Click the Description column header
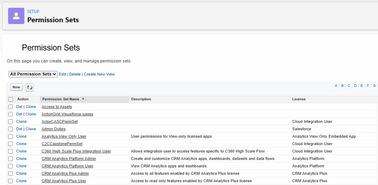The height and width of the screenshot is (185, 378). pyautogui.click(x=141, y=99)
